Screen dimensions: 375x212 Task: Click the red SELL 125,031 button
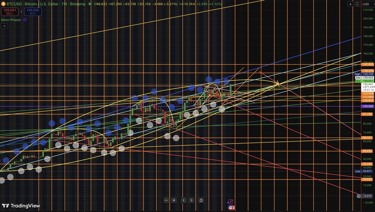(x=9, y=12)
